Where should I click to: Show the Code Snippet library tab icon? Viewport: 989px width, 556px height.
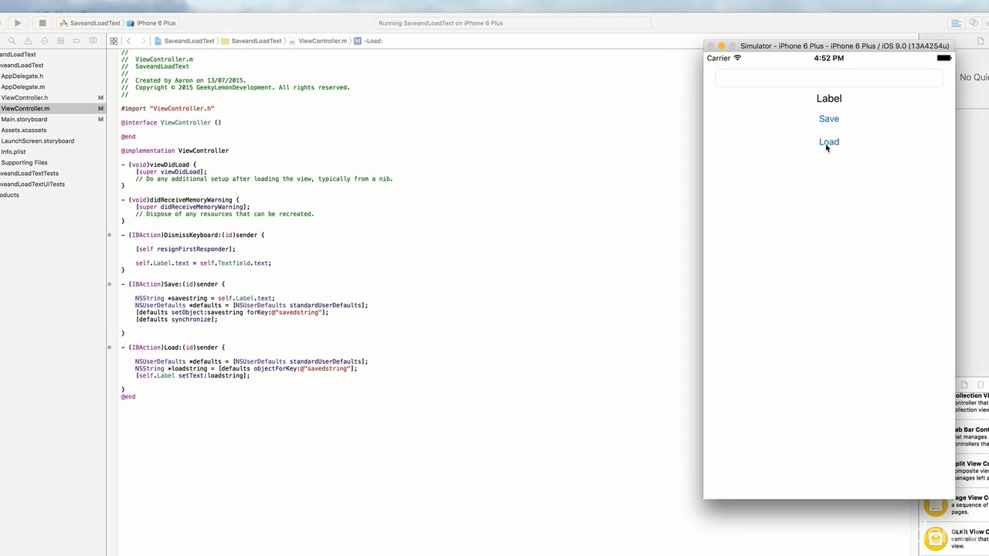point(981,385)
